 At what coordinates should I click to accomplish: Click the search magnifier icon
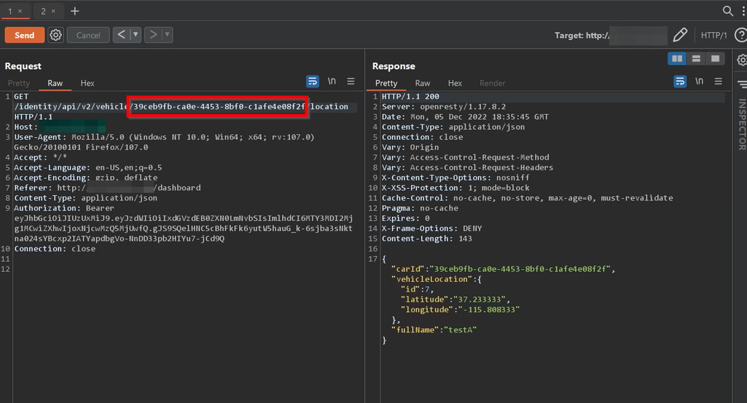pyautogui.click(x=727, y=11)
